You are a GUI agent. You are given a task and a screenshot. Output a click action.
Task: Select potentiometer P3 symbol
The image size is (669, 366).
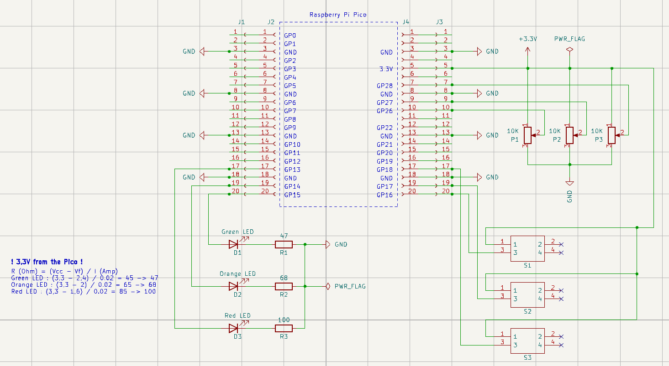(x=611, y=135)
